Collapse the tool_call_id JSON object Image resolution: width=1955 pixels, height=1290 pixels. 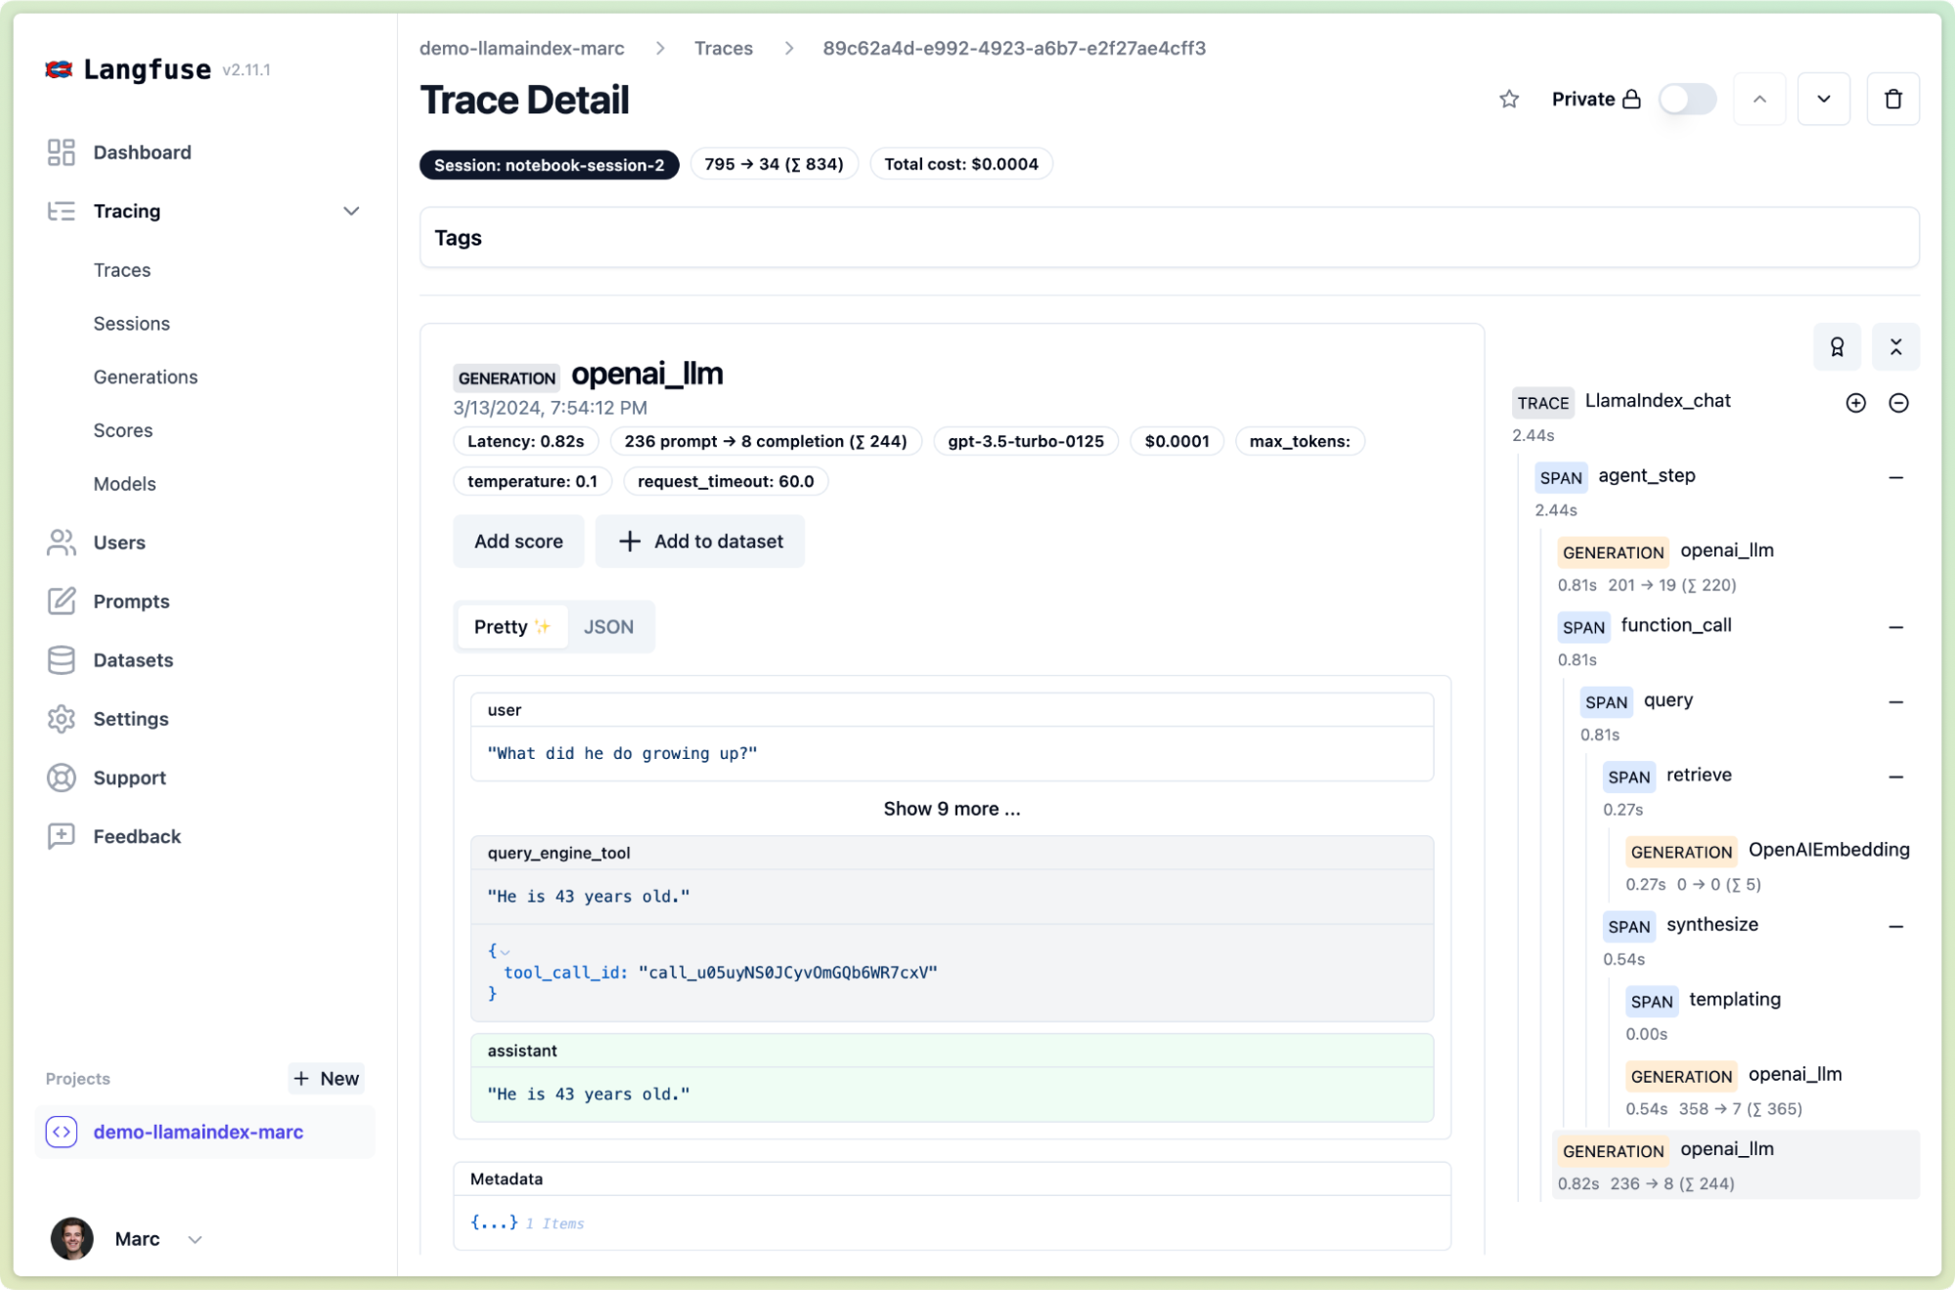[x=505, y=951]
